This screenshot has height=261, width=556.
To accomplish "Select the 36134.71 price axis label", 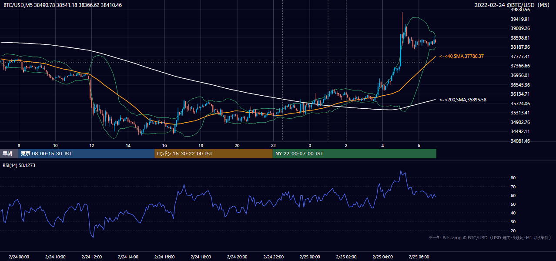I will 520,94.
